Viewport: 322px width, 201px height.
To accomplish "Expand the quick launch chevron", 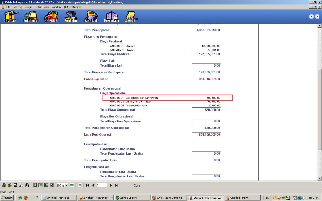I will click(37, 197).
